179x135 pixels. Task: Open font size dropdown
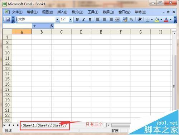tap(71, 19)
